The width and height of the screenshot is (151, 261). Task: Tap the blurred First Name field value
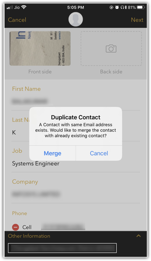coord(30,101)
